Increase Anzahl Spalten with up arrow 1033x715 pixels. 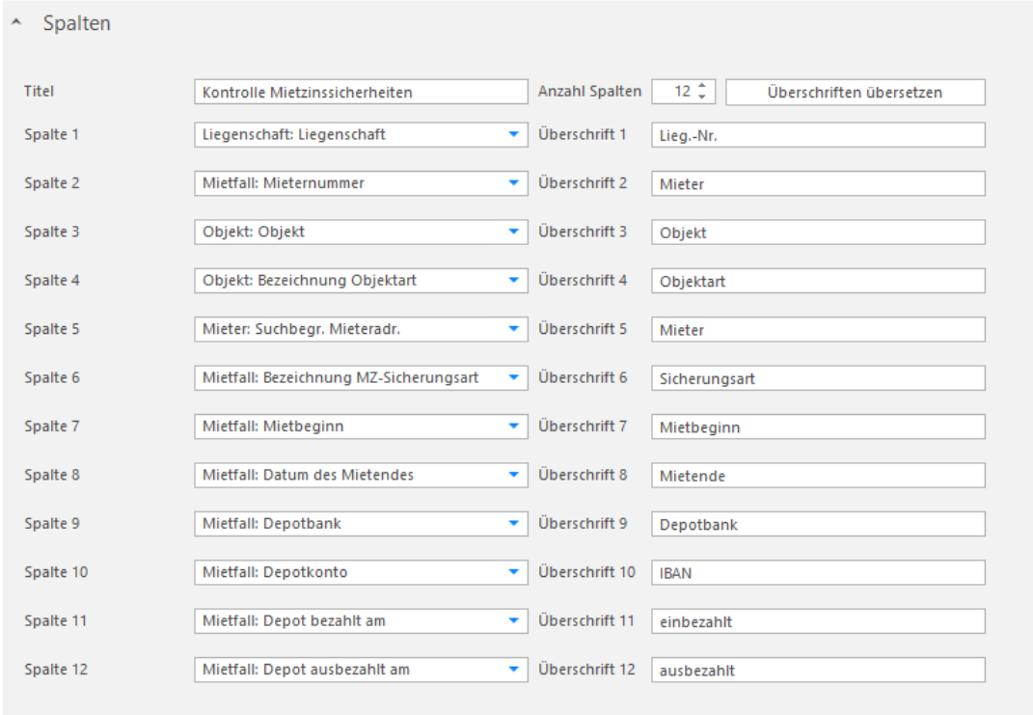[x=702, y=86]
